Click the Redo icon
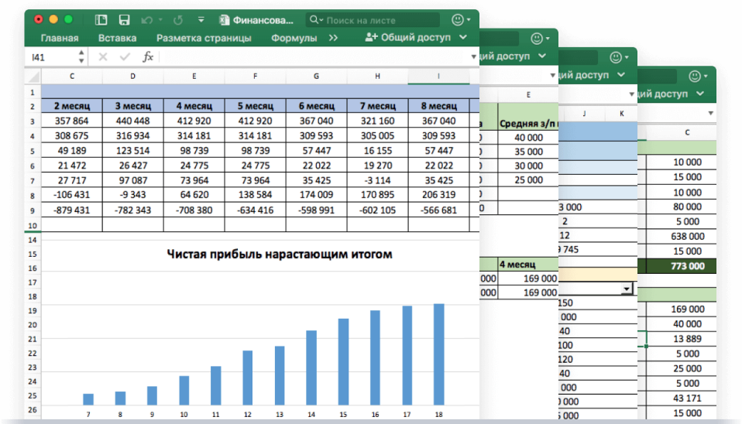The width and height of the screenshot is (742, 424). tap(178, 20)
